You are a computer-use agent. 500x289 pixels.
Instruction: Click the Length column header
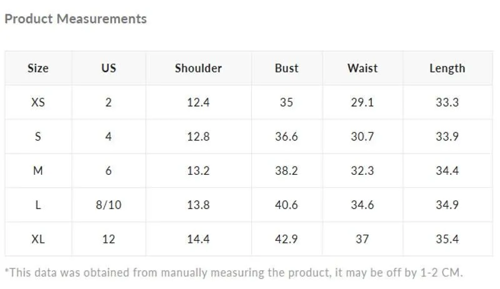tap(447, 69)
